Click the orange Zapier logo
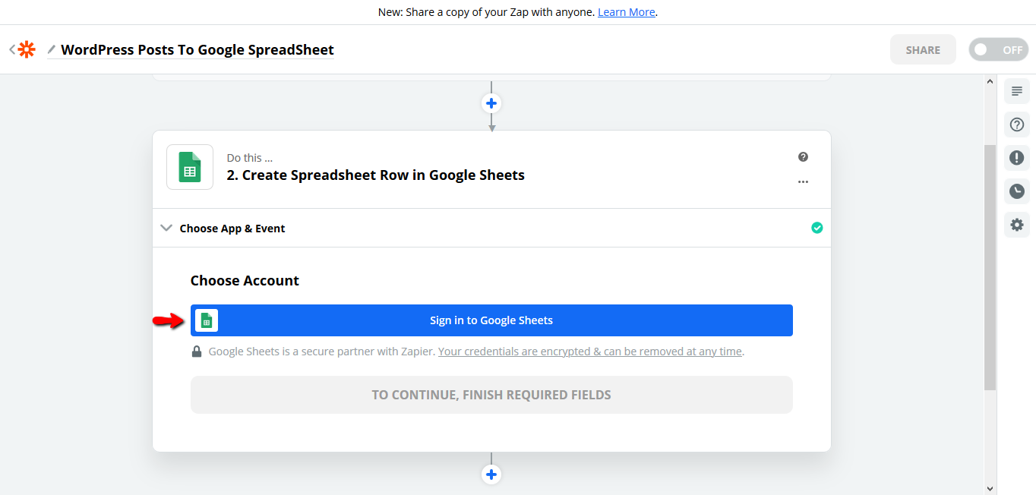Image resolution: width=1036 pixels, height=495 pixels. click(x=27, y=50)
